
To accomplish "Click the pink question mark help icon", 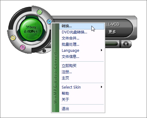I will tap(22, 48).
